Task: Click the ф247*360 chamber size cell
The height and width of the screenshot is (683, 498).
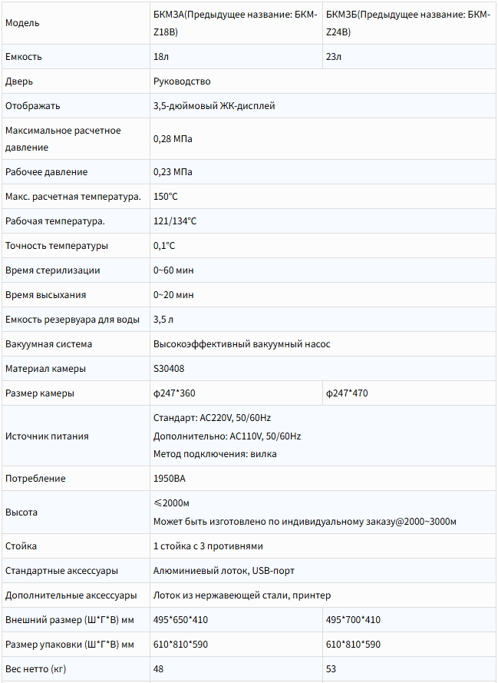Action: 236,393
